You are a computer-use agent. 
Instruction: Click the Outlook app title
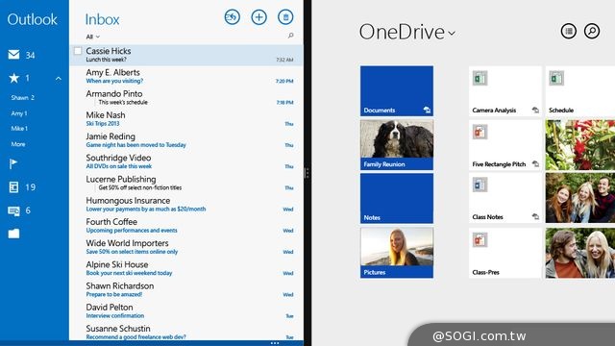32,19
